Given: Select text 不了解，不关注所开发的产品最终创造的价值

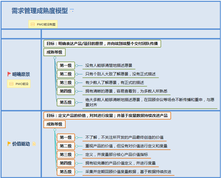Looking at the screenshot, I should 124,137.
